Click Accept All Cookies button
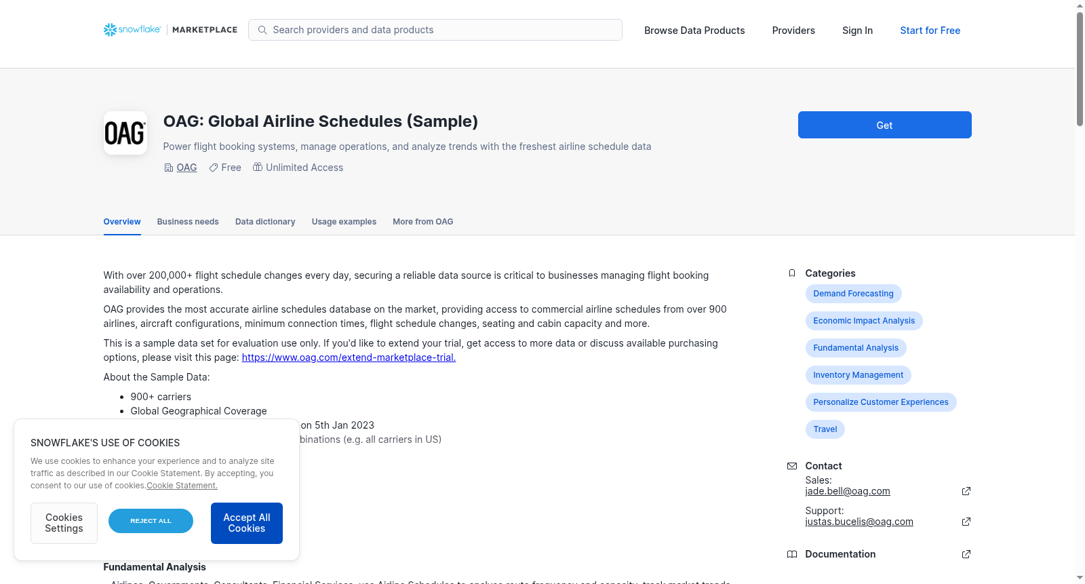The width and height of the screenshot is (1085, 584). (247, 523)
